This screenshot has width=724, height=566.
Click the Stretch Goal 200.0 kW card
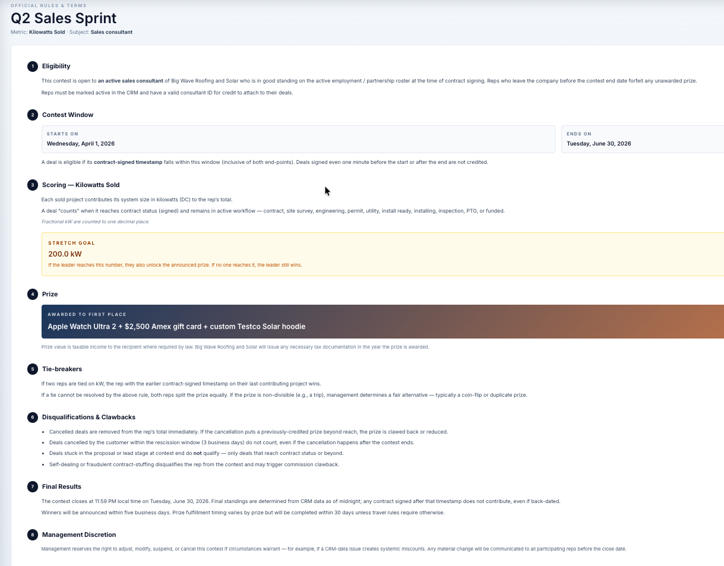click(382, 254)
